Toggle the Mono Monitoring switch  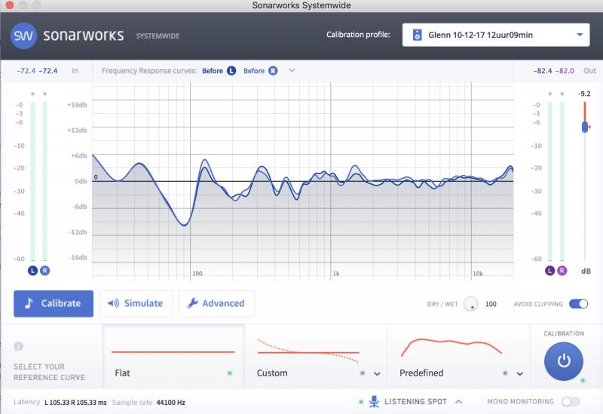tap(571, 402)
